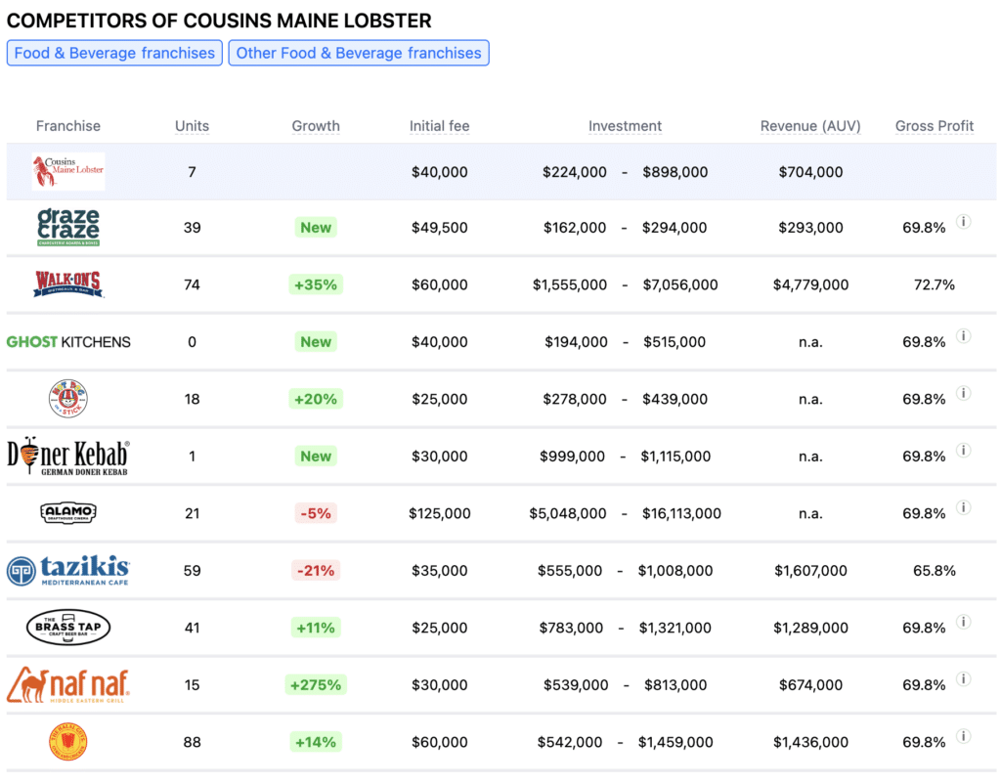Select the 59 units value

(x=193, y=570)
